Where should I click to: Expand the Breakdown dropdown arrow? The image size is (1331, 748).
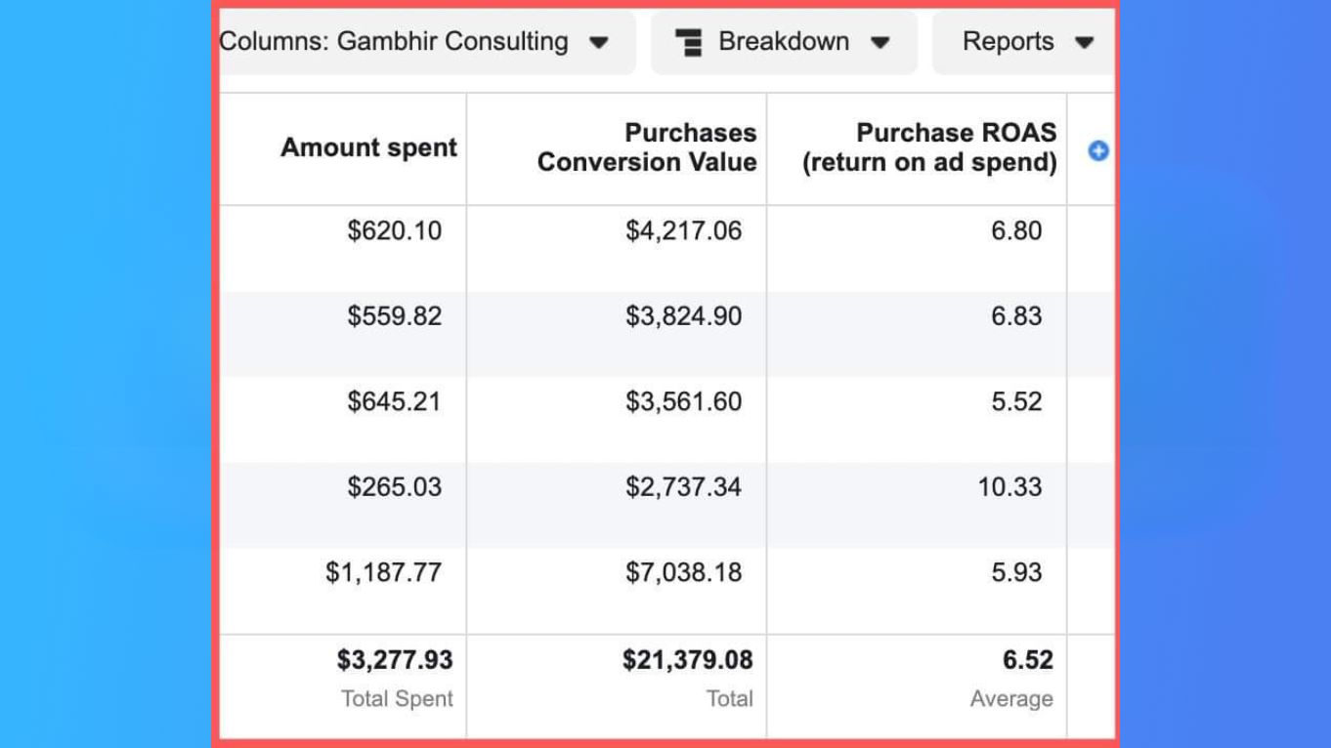[x=880, y=42]
